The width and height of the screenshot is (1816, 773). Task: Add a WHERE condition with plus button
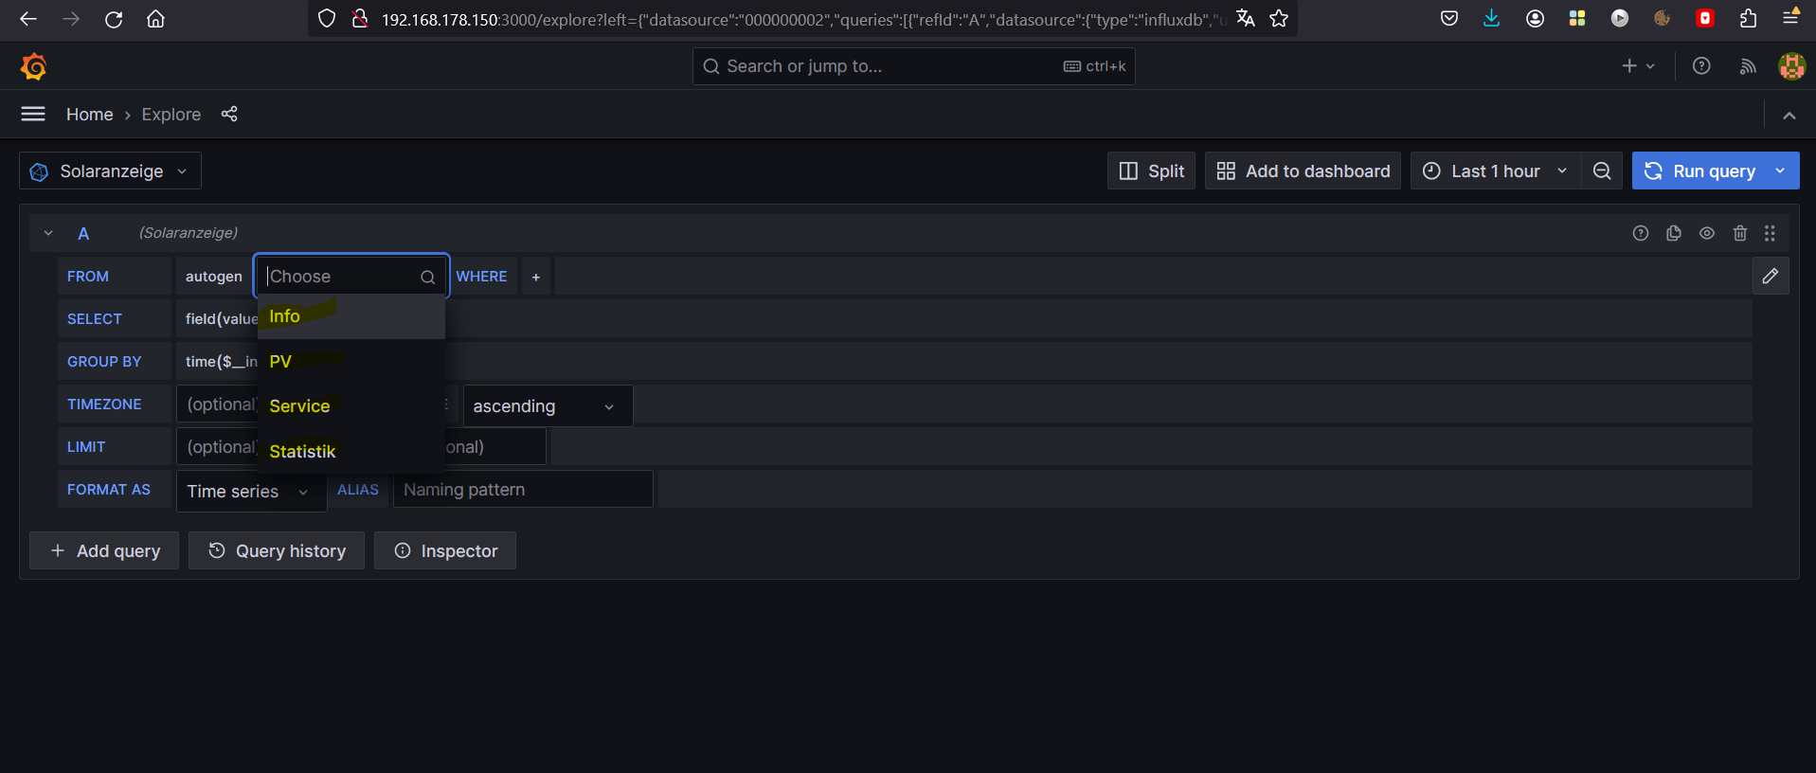536,277
